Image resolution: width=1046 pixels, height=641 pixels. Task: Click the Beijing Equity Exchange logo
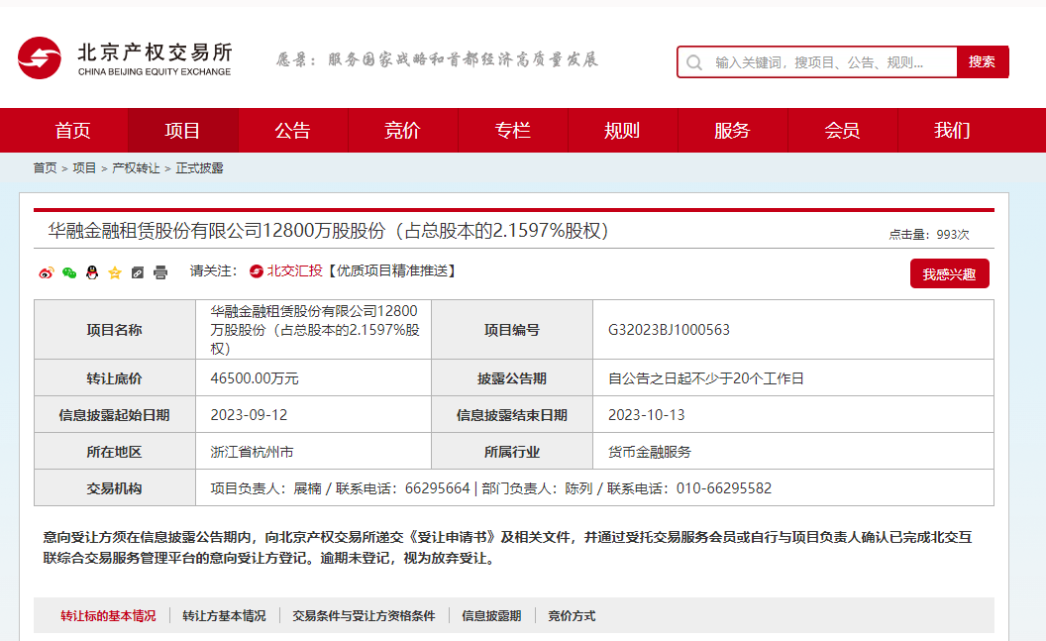(125, 59)
